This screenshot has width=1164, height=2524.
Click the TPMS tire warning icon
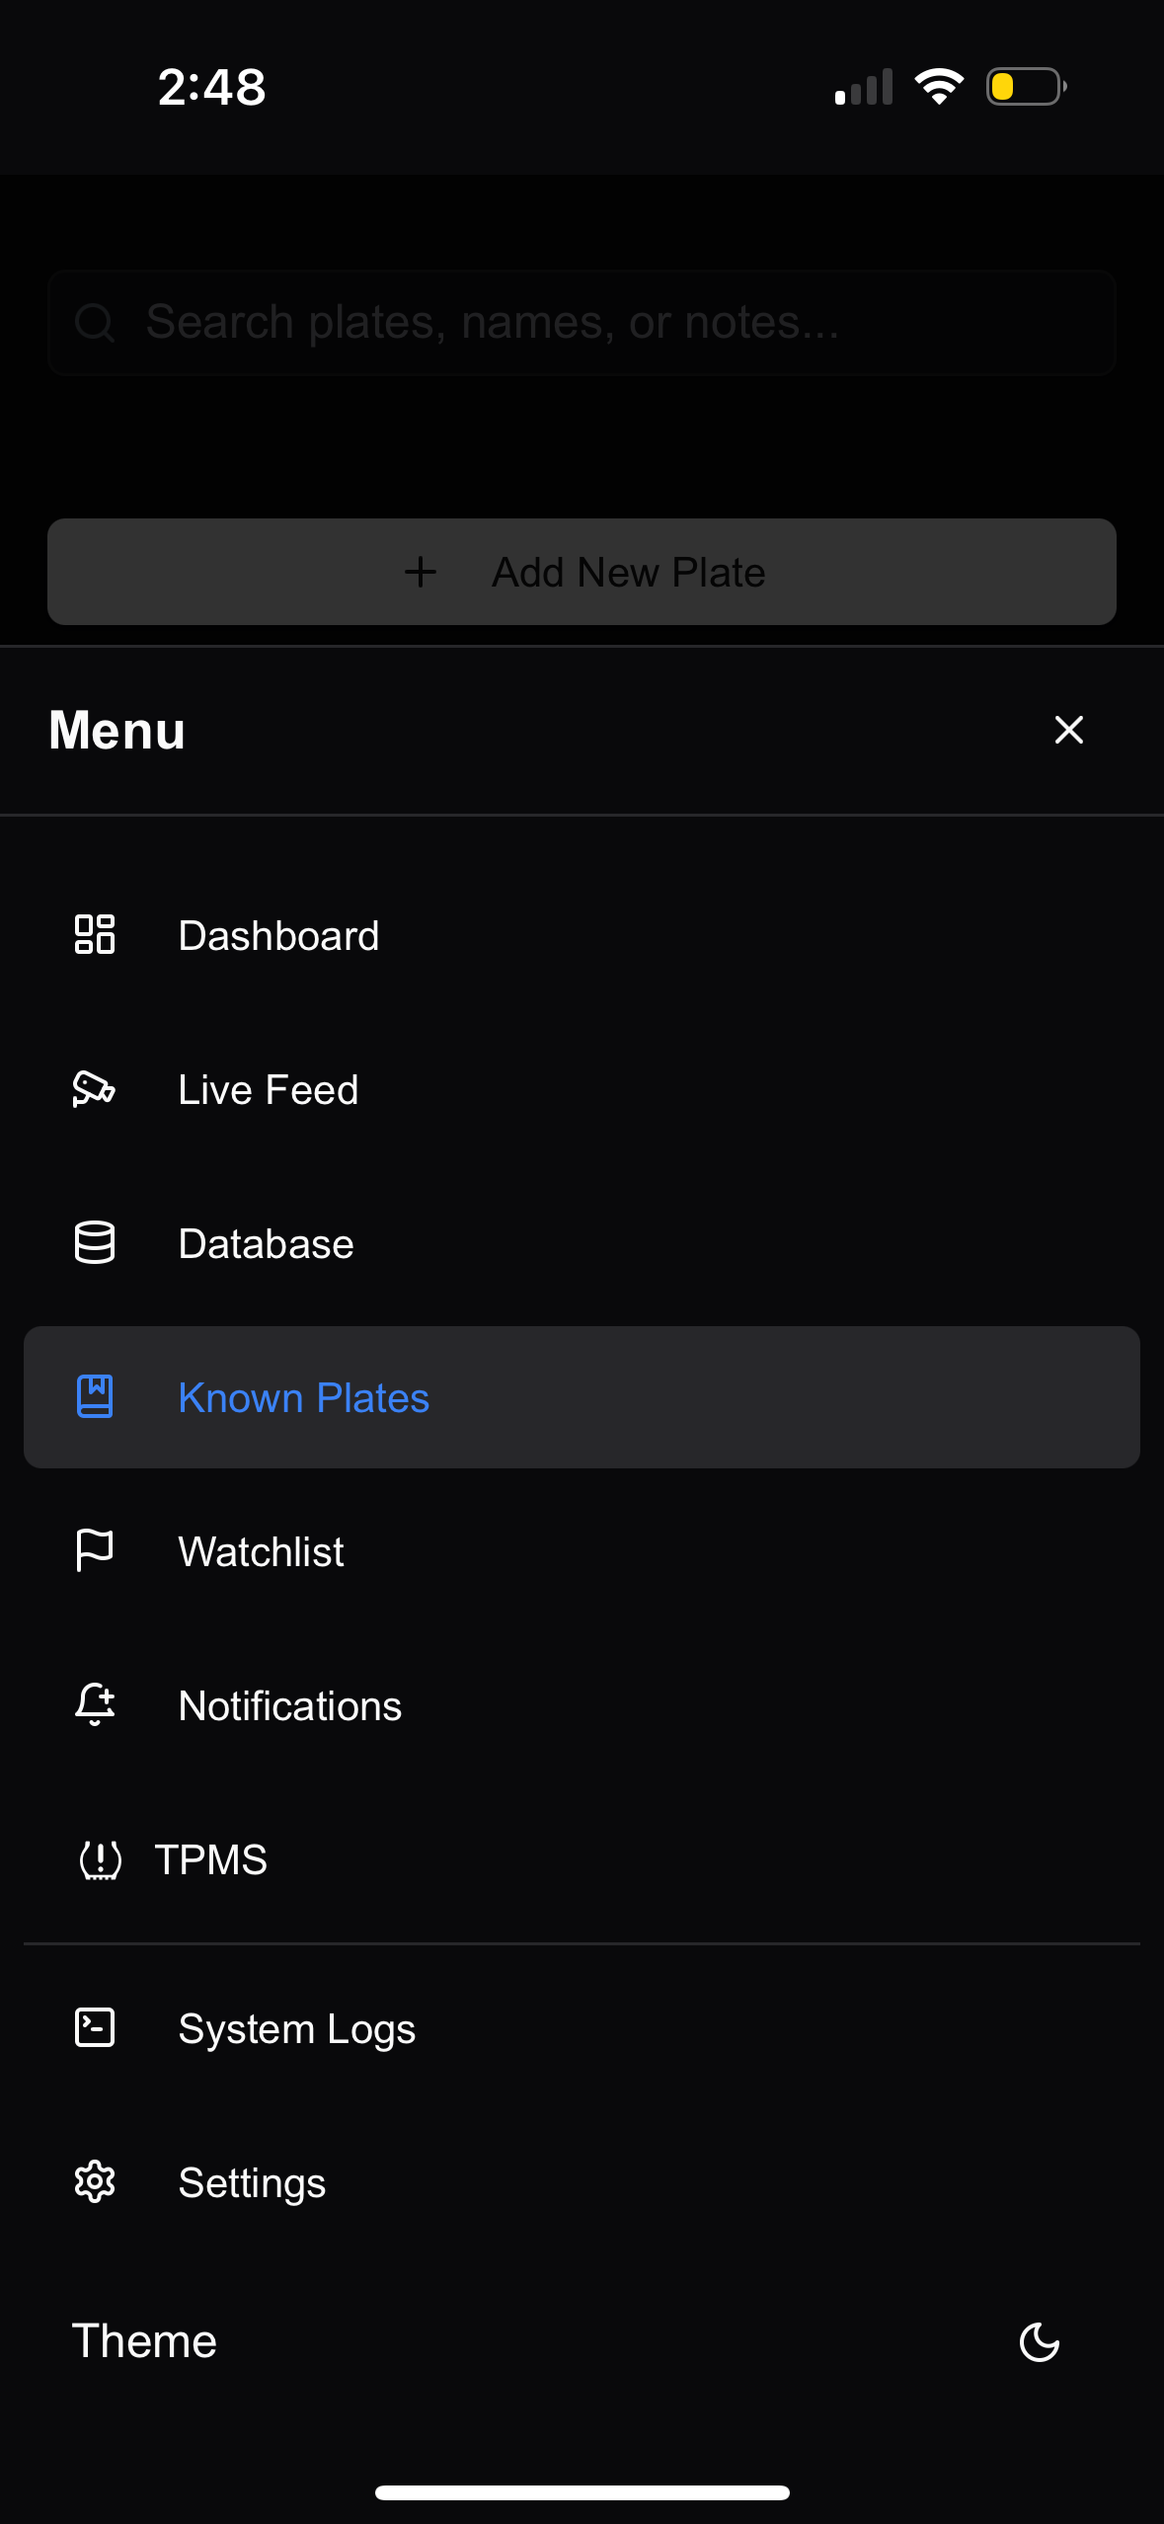tap(100, 1859)
